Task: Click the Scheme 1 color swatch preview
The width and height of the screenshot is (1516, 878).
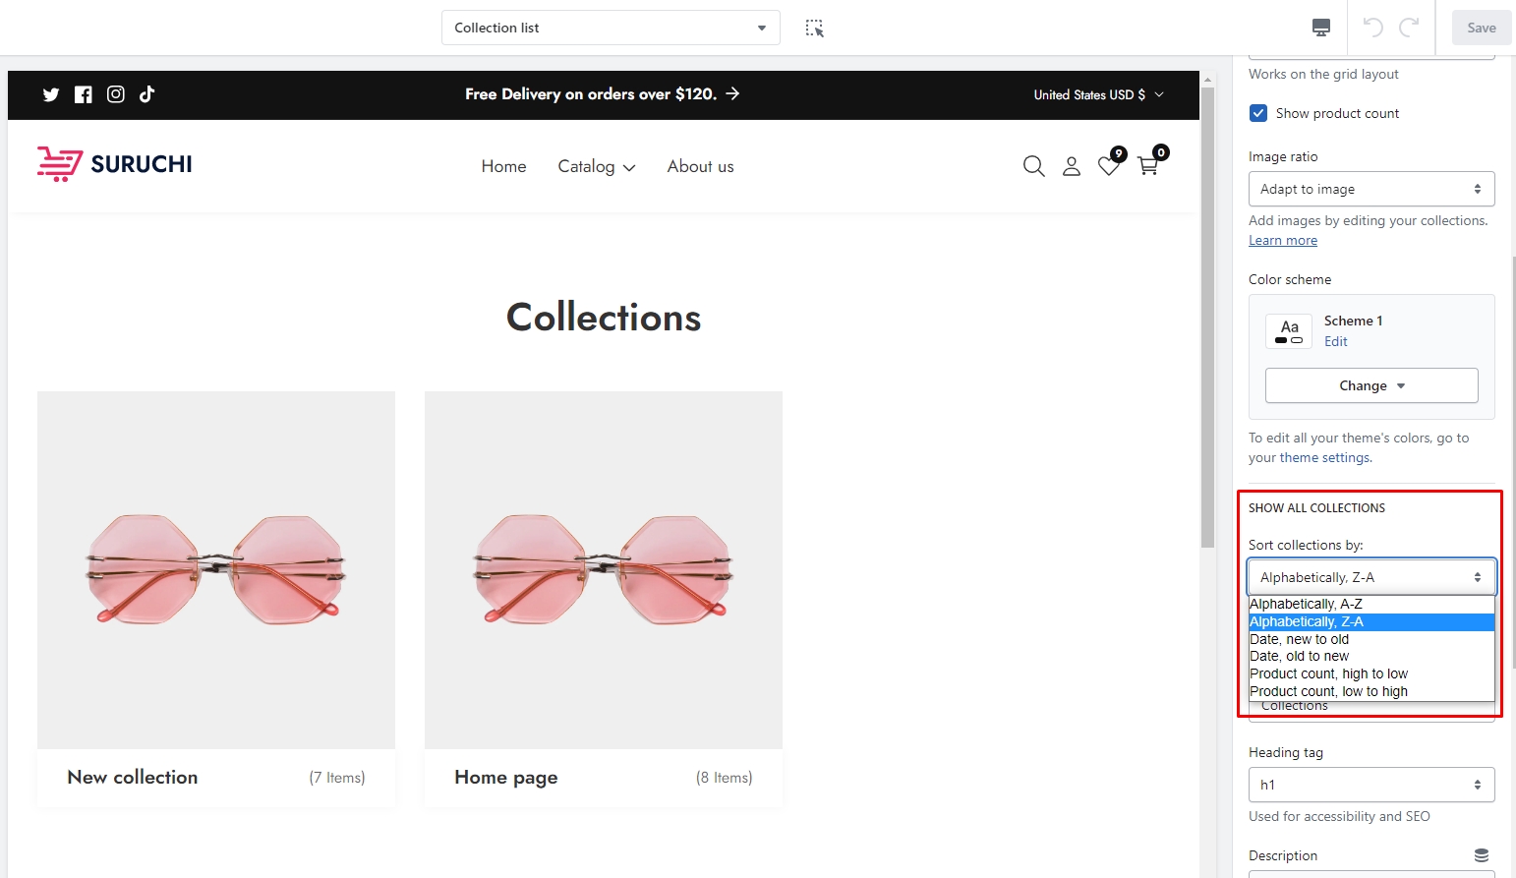Action: coord(1289,331)
